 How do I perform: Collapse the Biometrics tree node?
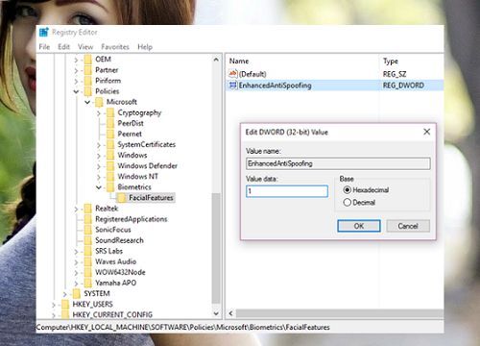[x=99, y=187]
